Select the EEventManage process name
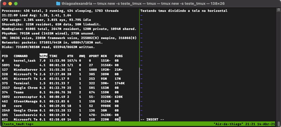The width and height of the screenshot is (281, 127). [26, 101]
